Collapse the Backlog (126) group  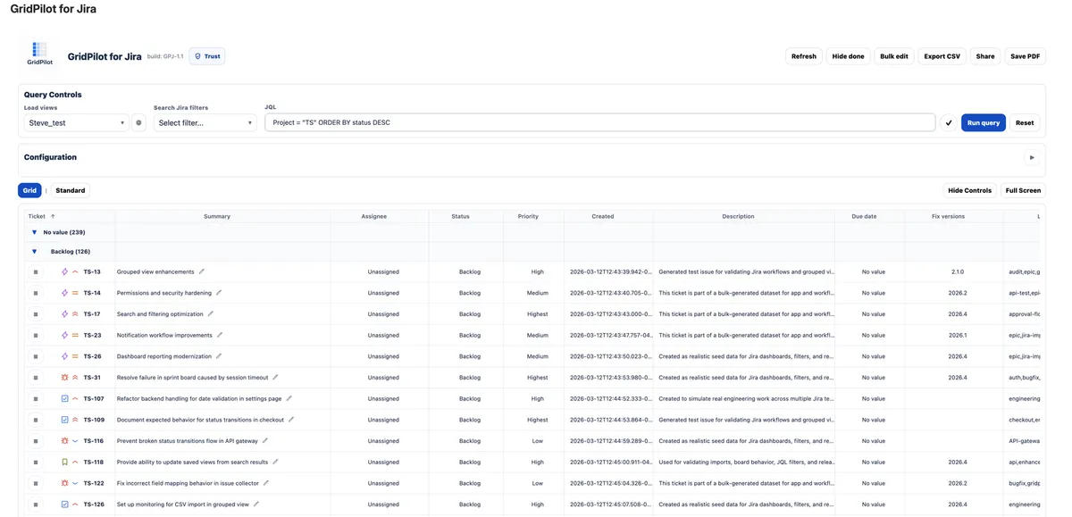35,252
